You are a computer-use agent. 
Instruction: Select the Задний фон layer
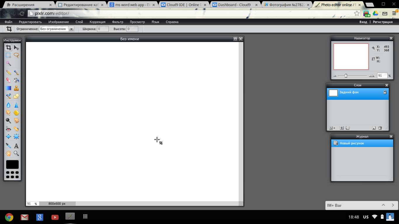tap(358, 94)
